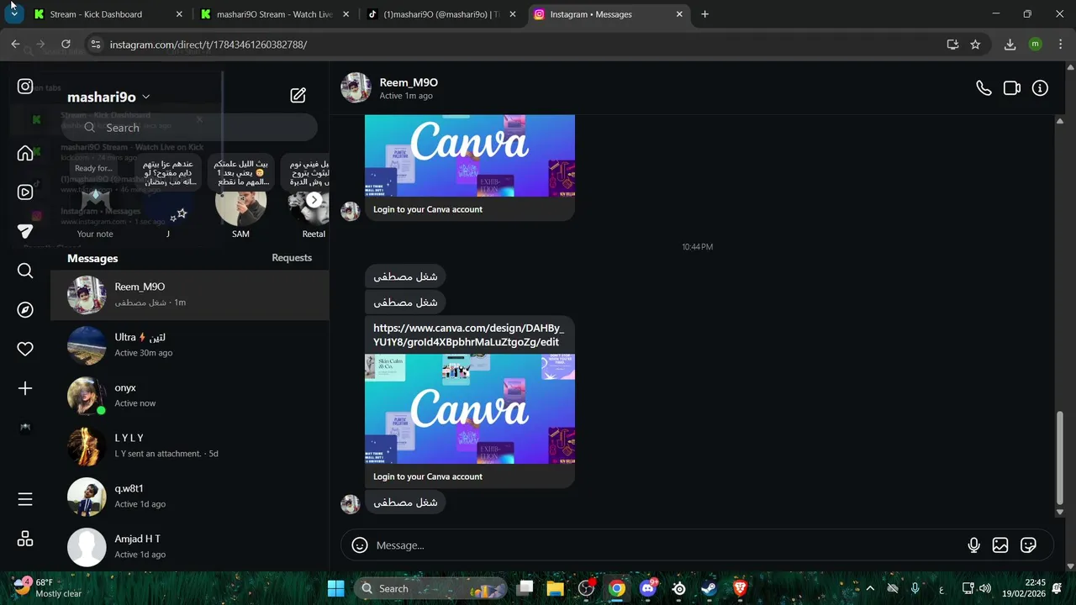Attach a photo using the image icon
1076x605 pixels.
1000,545
